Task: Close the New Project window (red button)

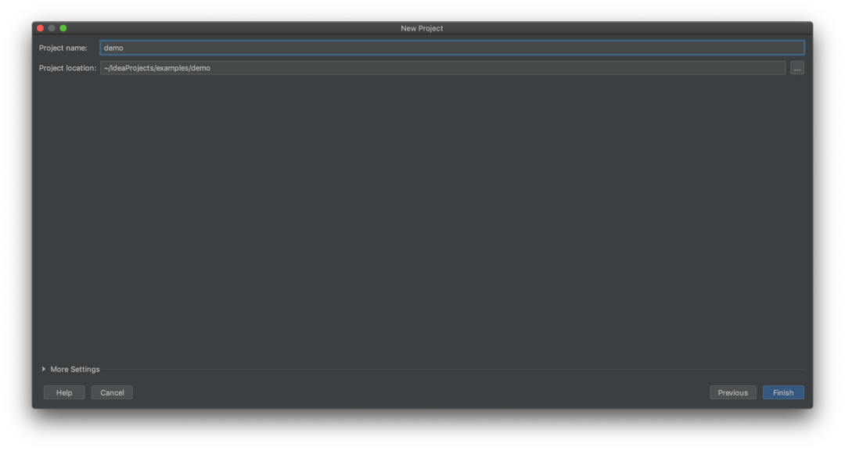Action: tap(41, 28)
